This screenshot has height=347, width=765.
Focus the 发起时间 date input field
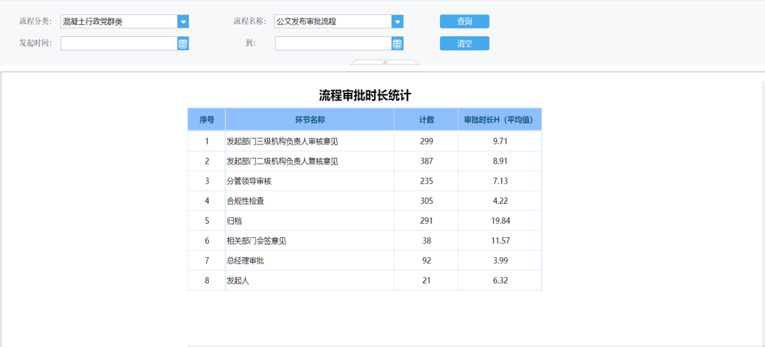[118, 44]
